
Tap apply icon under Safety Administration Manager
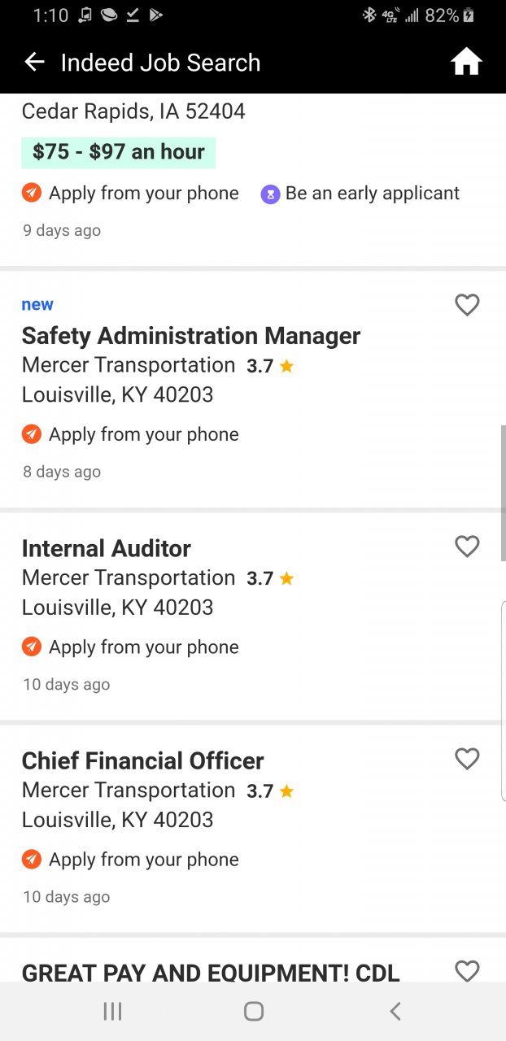point(32,435)
